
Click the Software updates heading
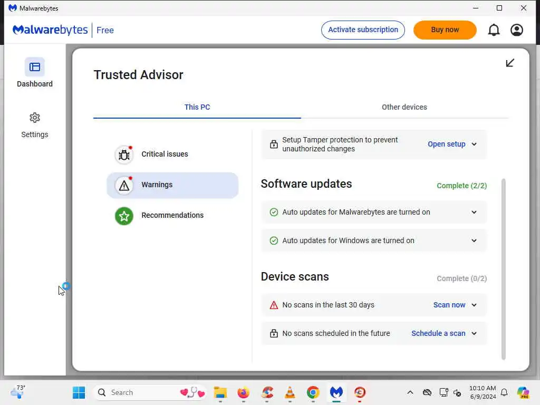pyautogui.click(x=306, y=184)
